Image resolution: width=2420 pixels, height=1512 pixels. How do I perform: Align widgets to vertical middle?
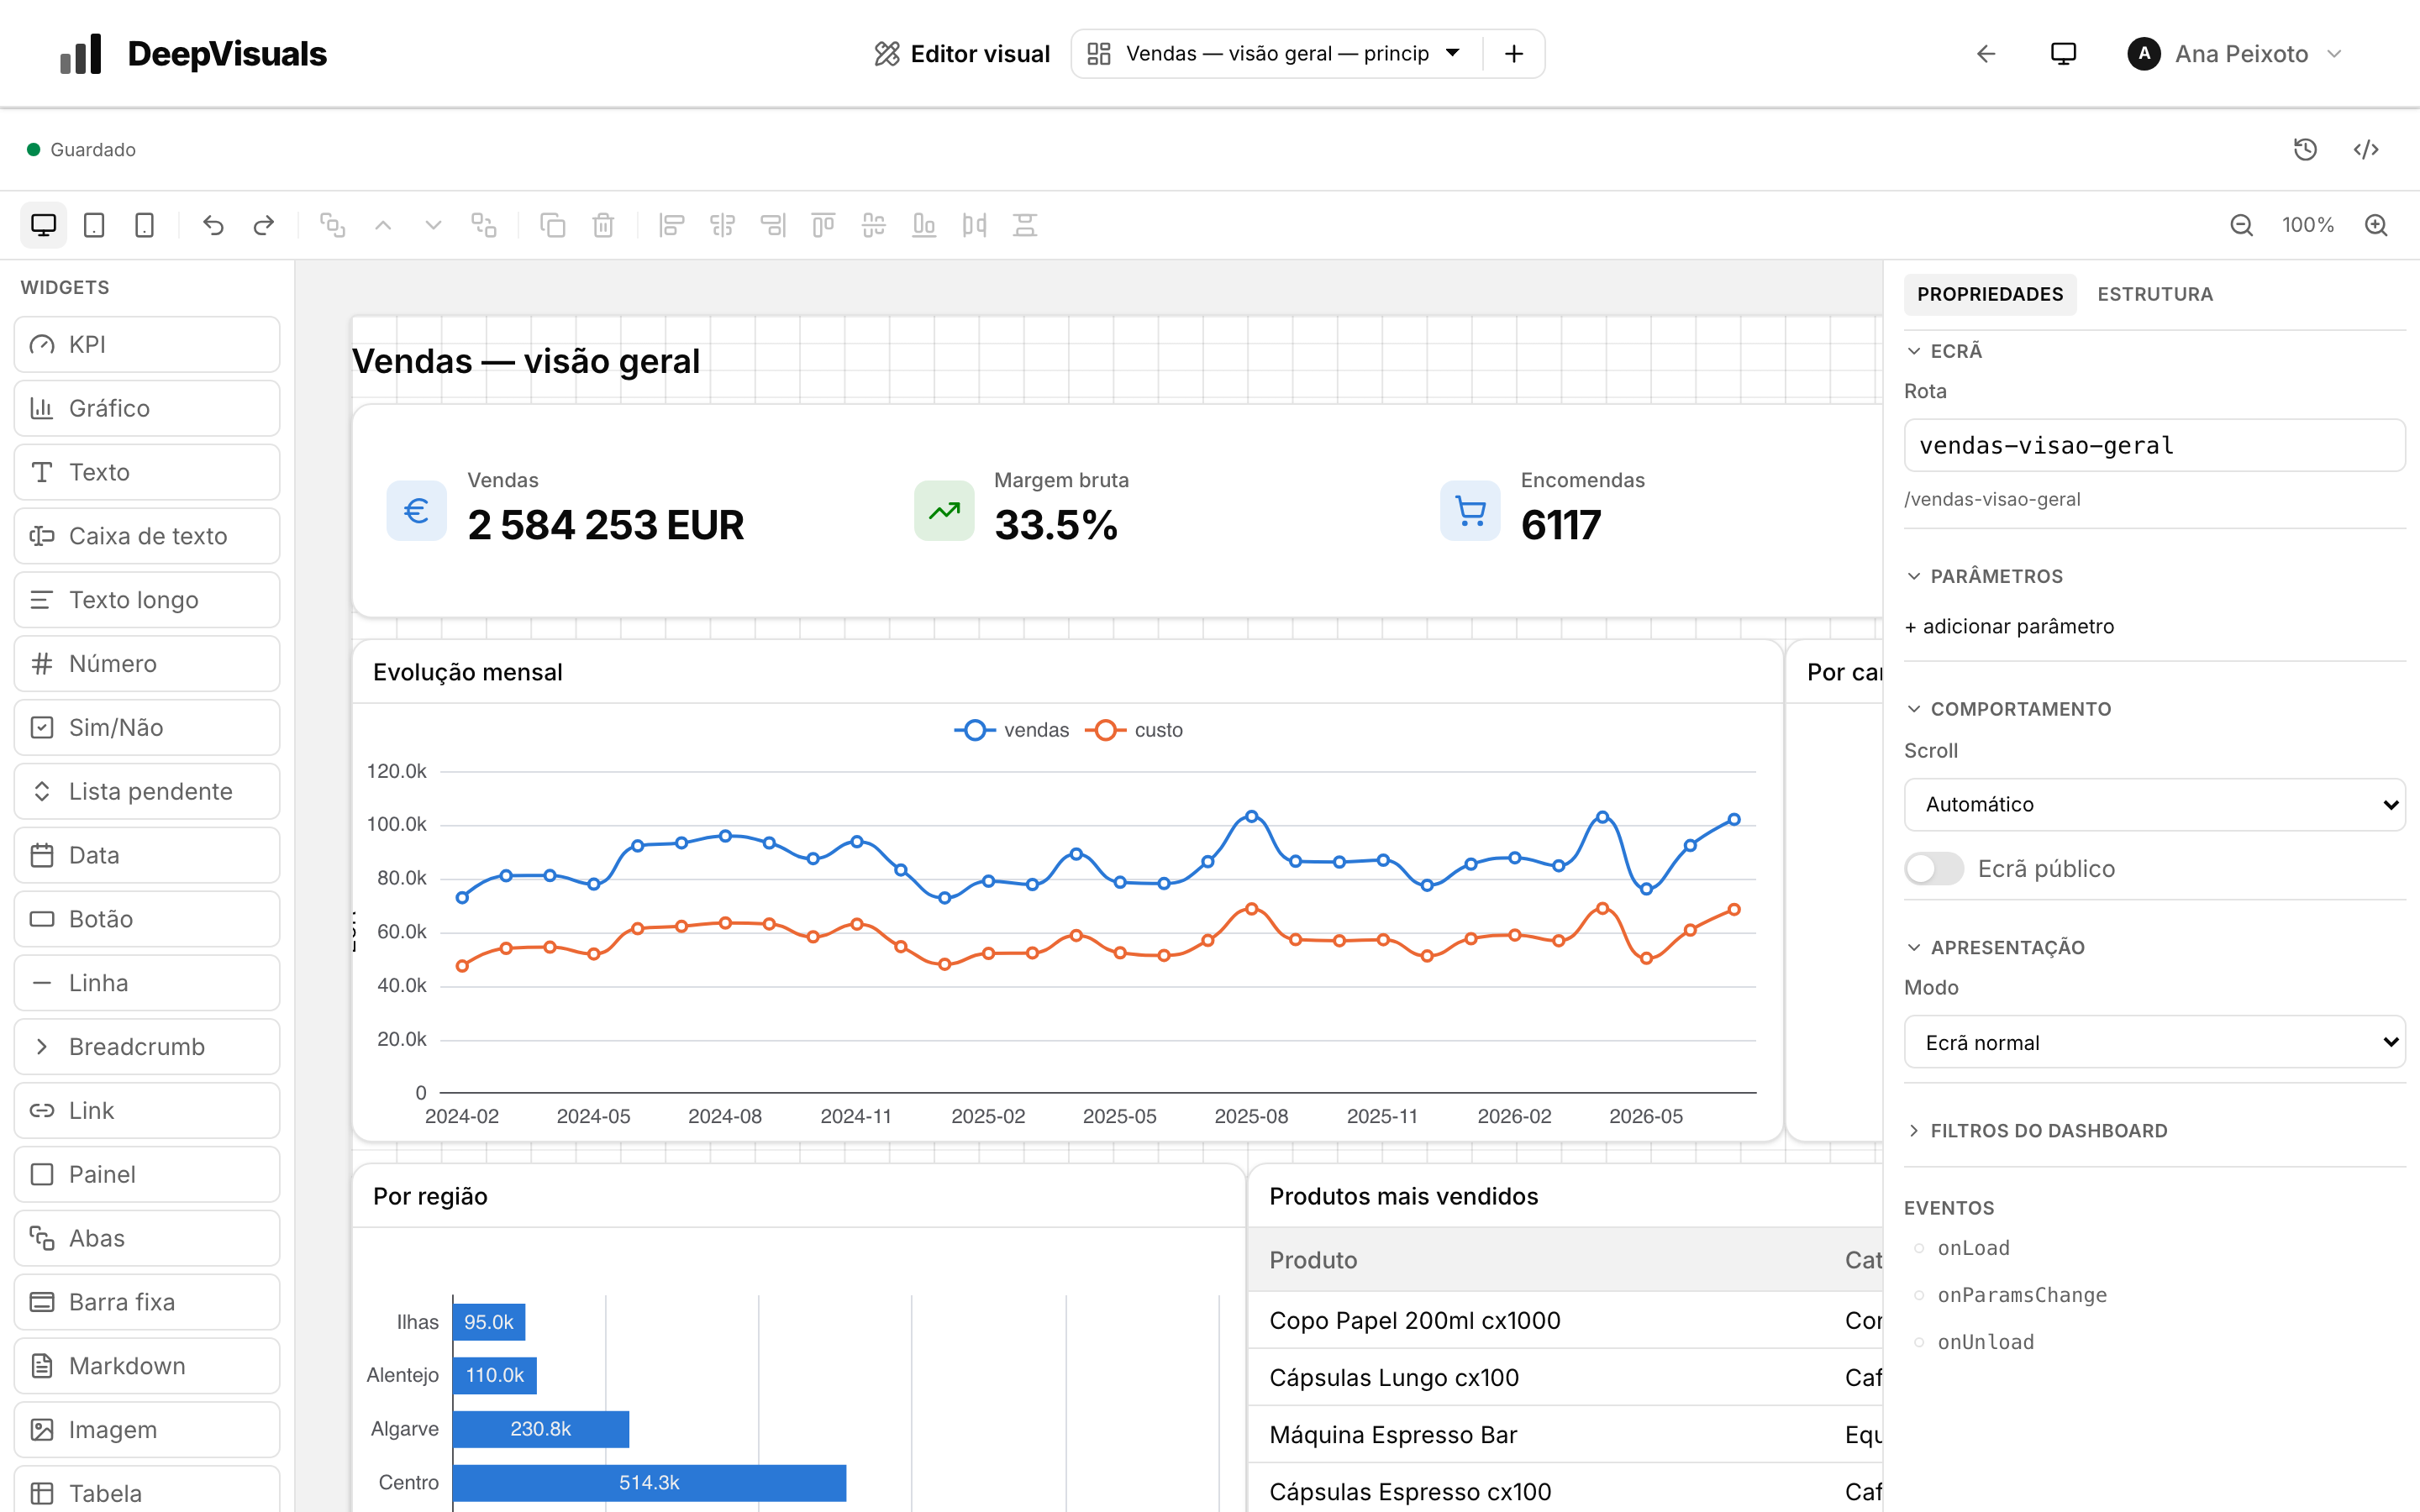pos(874,225)
